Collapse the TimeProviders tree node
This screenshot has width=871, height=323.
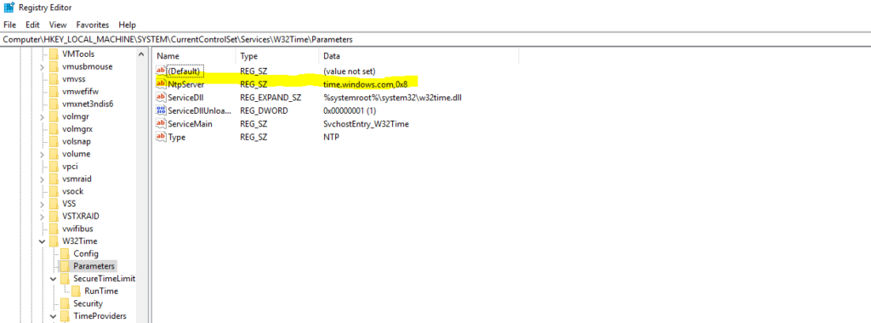[53, 316]
